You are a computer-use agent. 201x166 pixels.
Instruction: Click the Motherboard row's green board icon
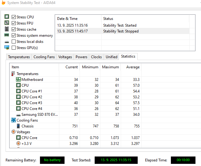click(x=18, y=80)
